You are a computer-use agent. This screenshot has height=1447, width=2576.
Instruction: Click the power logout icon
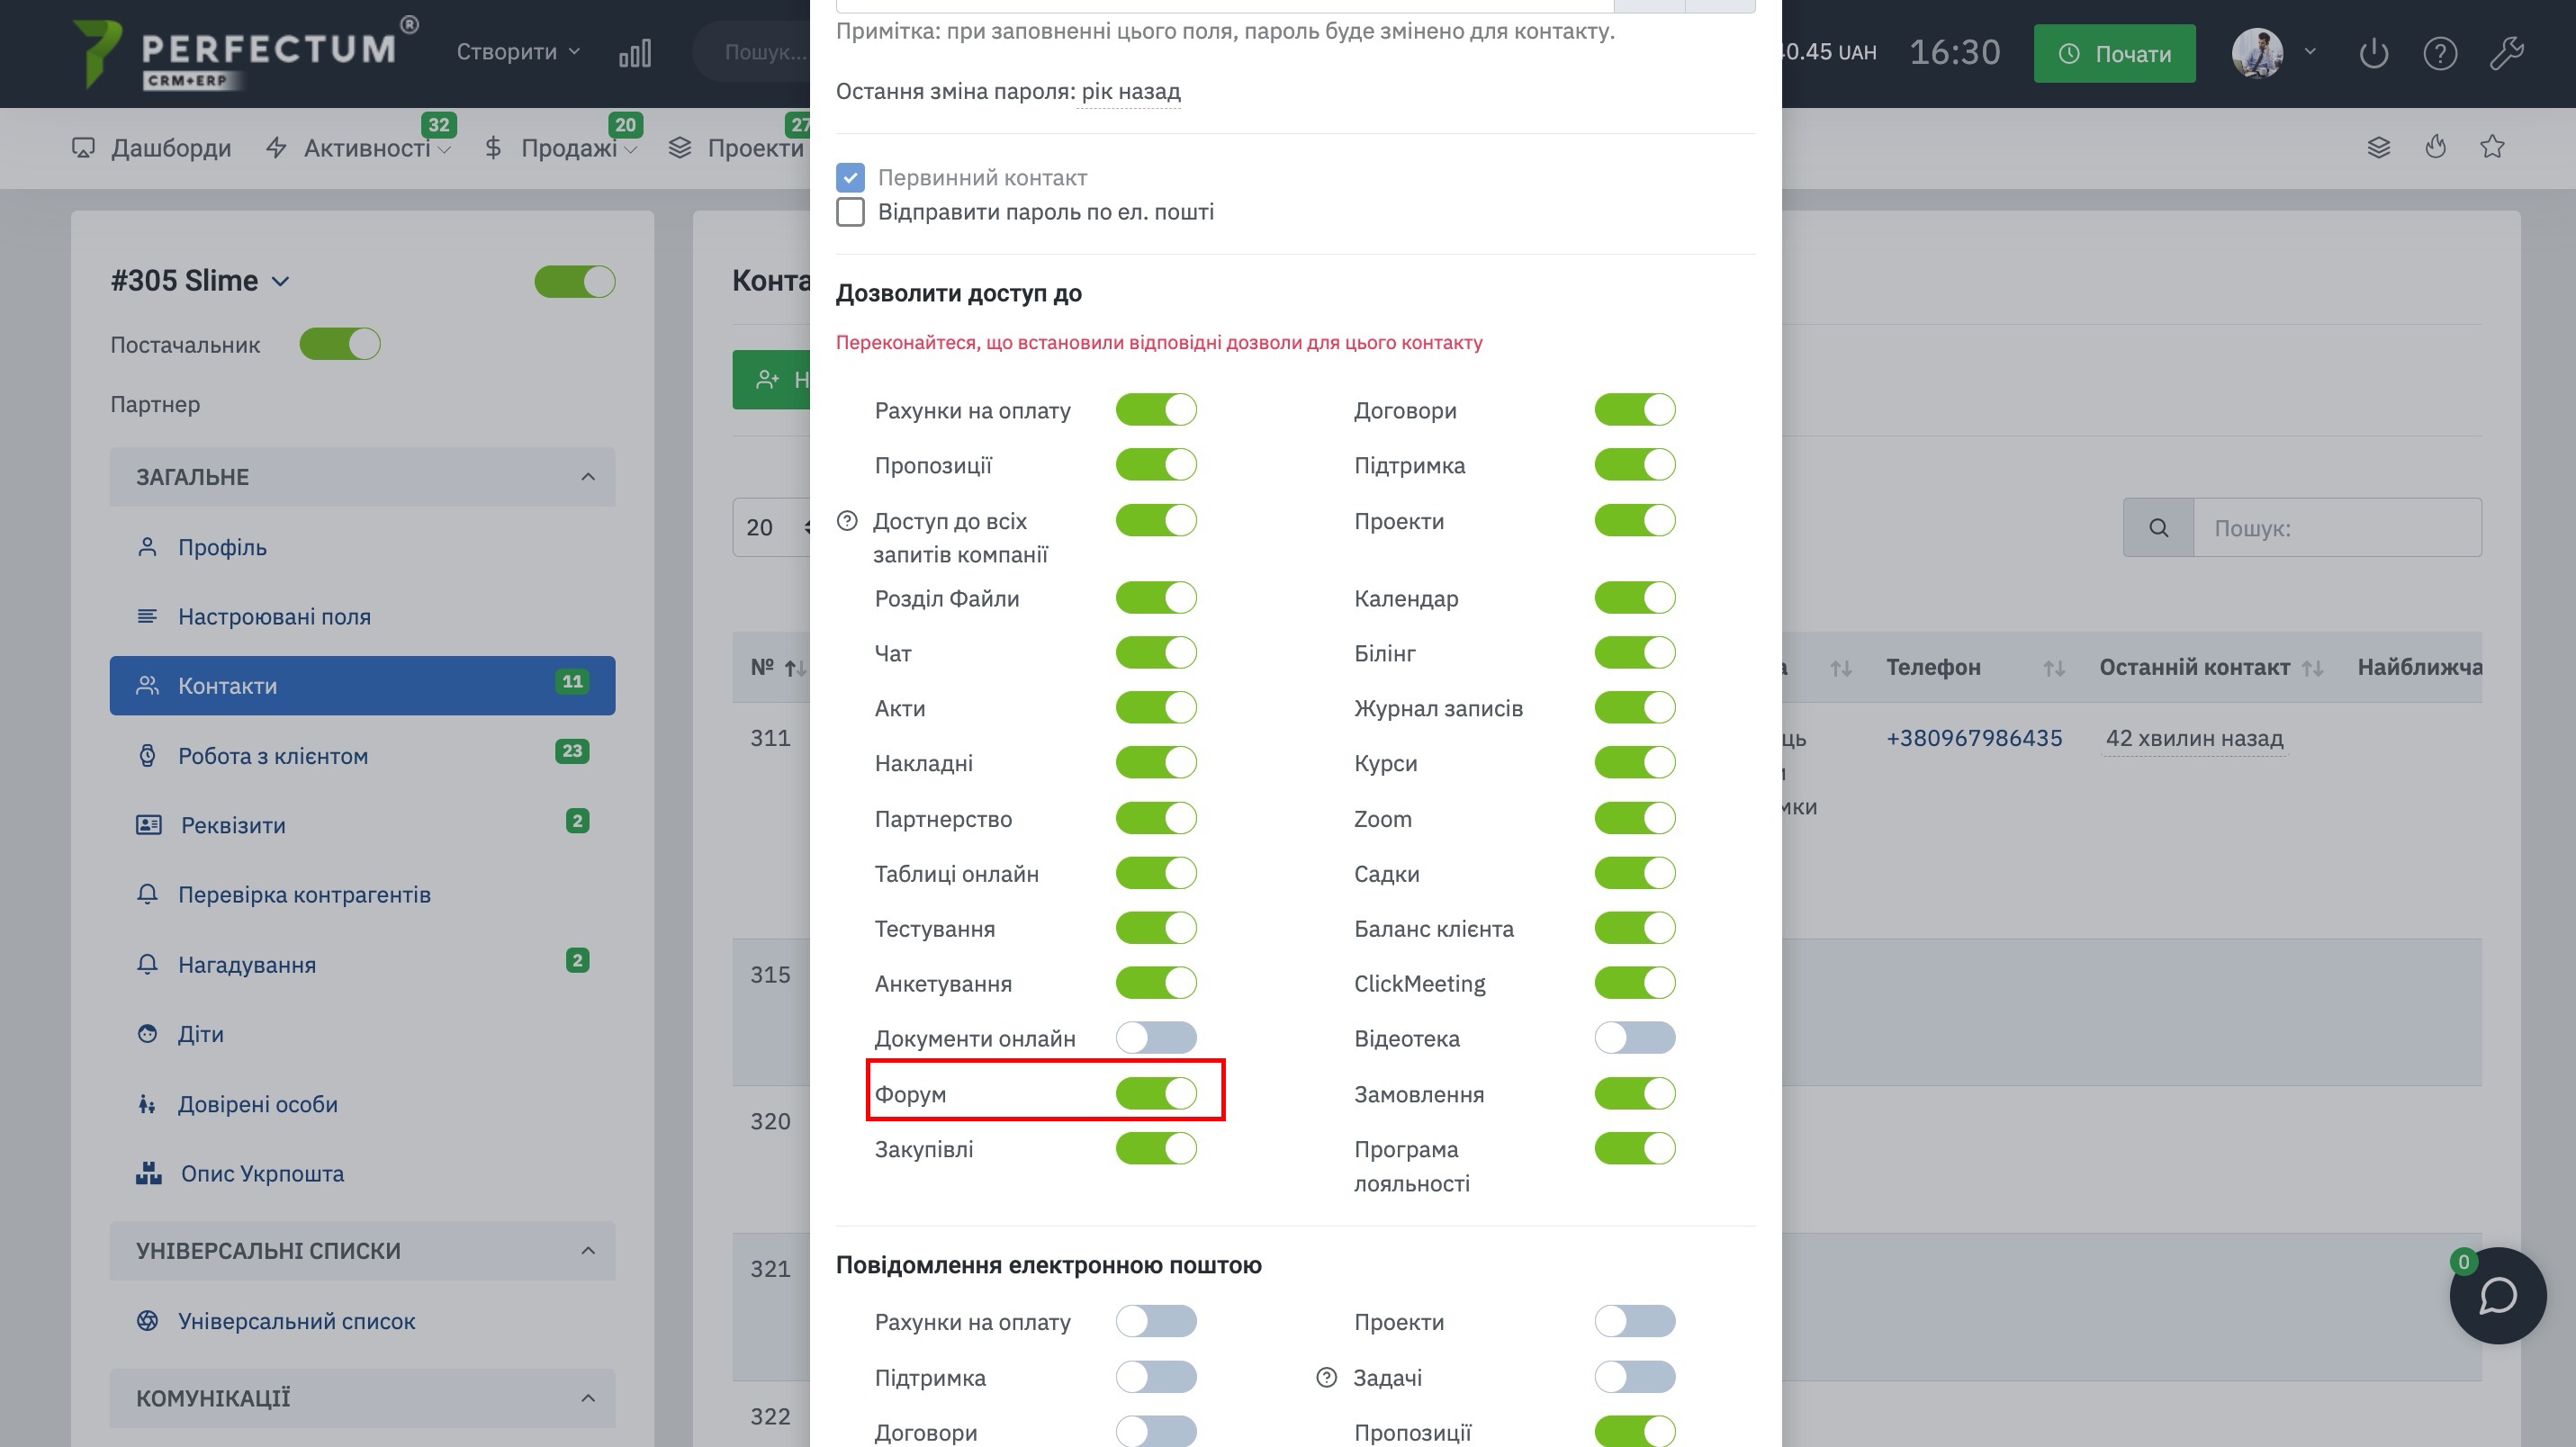2374,53
